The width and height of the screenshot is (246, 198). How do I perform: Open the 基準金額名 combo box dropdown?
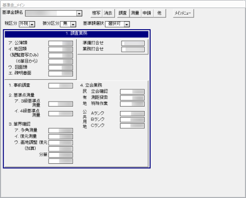79,14
